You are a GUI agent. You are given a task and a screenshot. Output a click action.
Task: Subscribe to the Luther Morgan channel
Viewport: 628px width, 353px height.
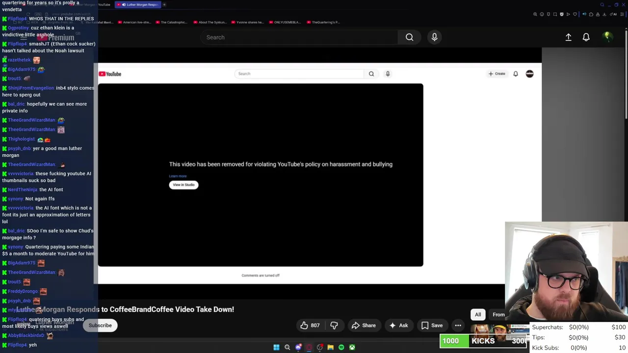pyautogui.click(x=100, y=326)
